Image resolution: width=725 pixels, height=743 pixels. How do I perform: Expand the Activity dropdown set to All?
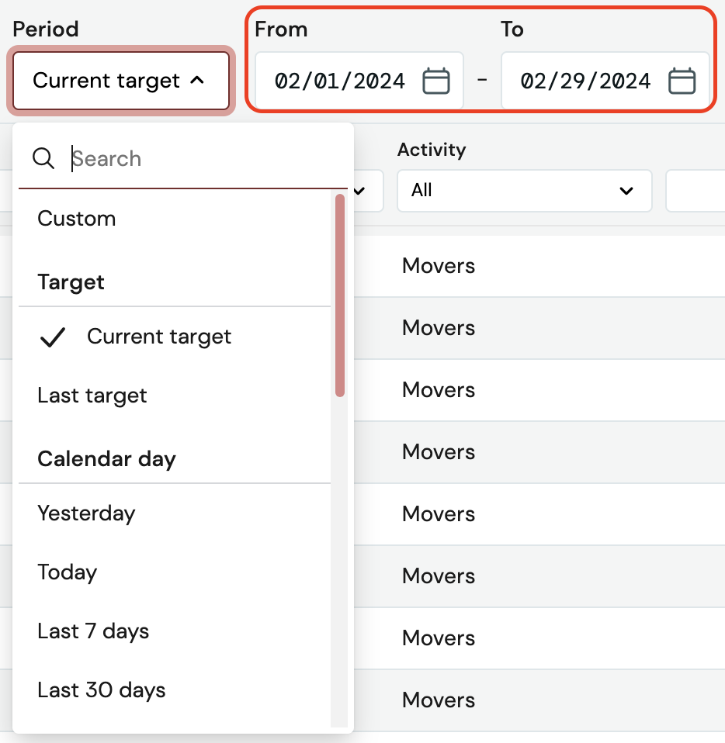click(524, 190)
